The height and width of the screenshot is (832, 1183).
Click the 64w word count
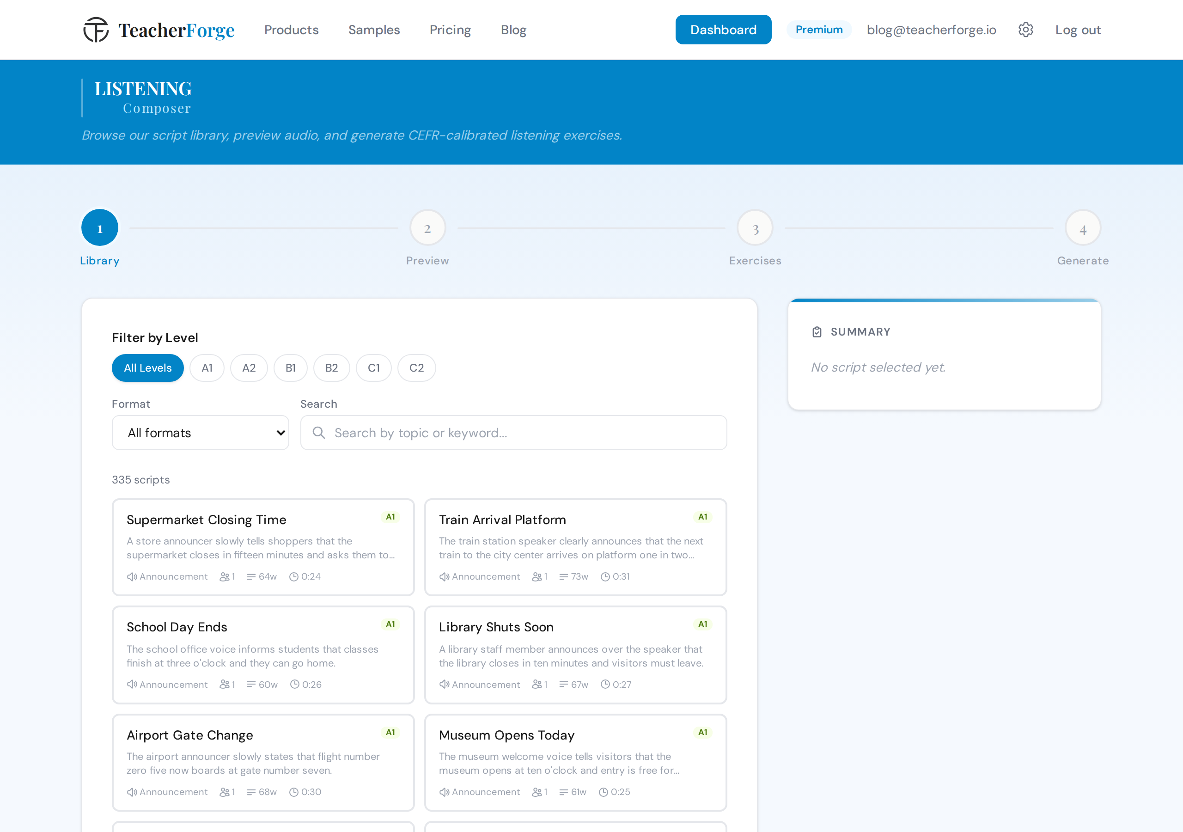click(268, 576)
